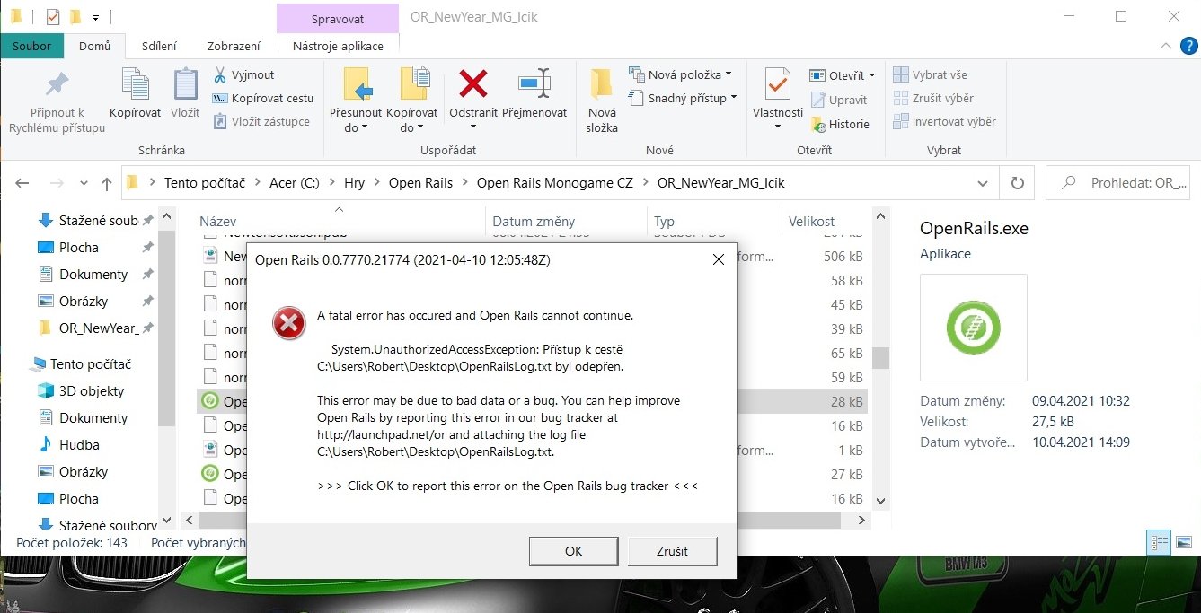This screenshot has width=1201, height=613.
Task: Open the Kopírovat do dropdown
Action: point(411,120)
